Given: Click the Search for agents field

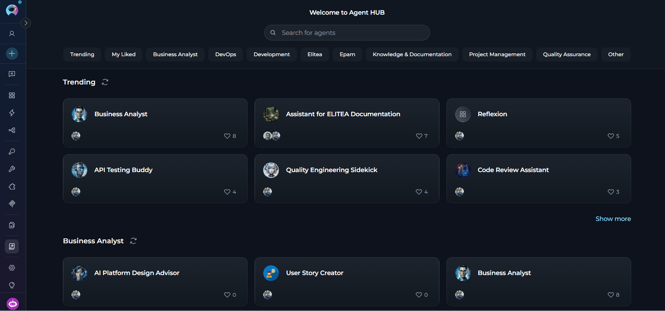Looking at the screenshot, I should point(347,32).
